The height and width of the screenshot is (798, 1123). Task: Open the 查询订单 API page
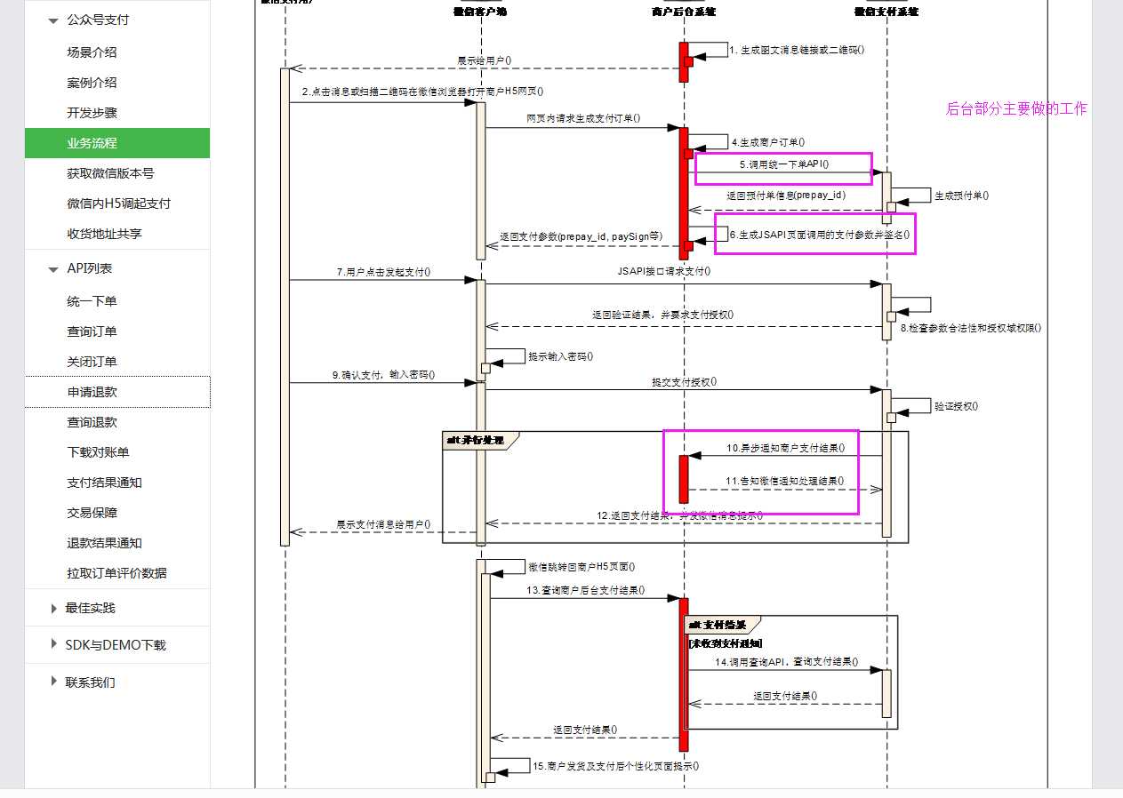(x=92, y=331)
